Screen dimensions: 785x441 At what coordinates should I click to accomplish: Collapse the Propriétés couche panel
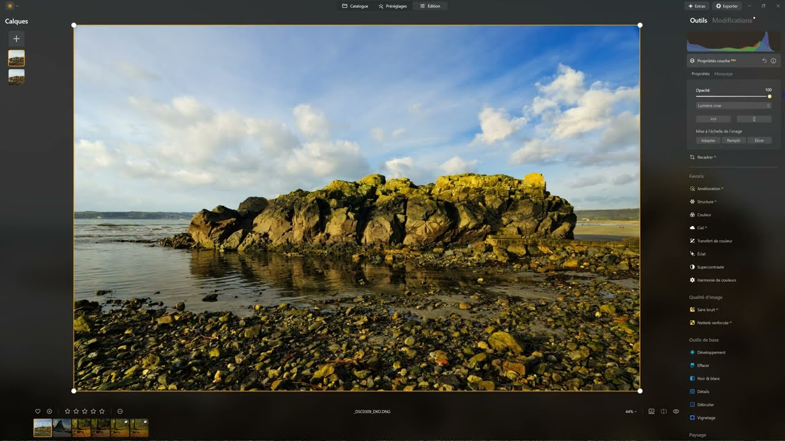click(714, 61)
